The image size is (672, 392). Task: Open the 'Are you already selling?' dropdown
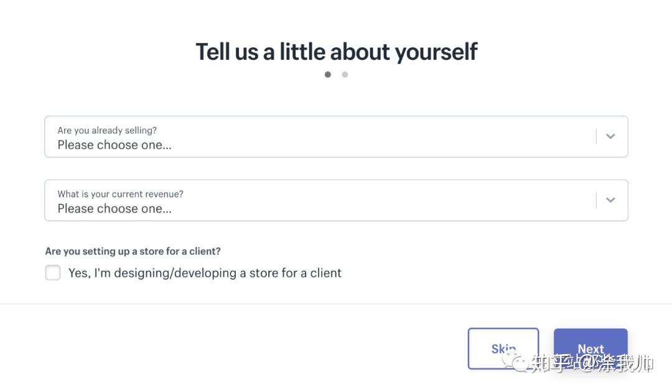coord(336,137)
